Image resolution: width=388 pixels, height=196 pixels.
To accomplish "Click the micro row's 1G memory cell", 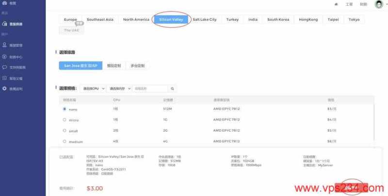I will pyautogui.click(x=165, y=120).
